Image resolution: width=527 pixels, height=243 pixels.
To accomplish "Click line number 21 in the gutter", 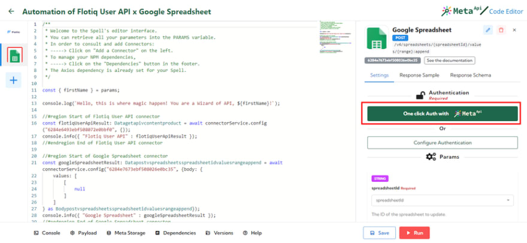I will coord(34,163).
